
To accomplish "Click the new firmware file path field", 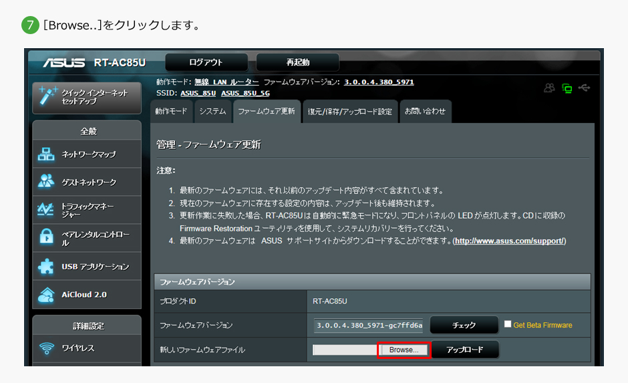I will [345, 350].
